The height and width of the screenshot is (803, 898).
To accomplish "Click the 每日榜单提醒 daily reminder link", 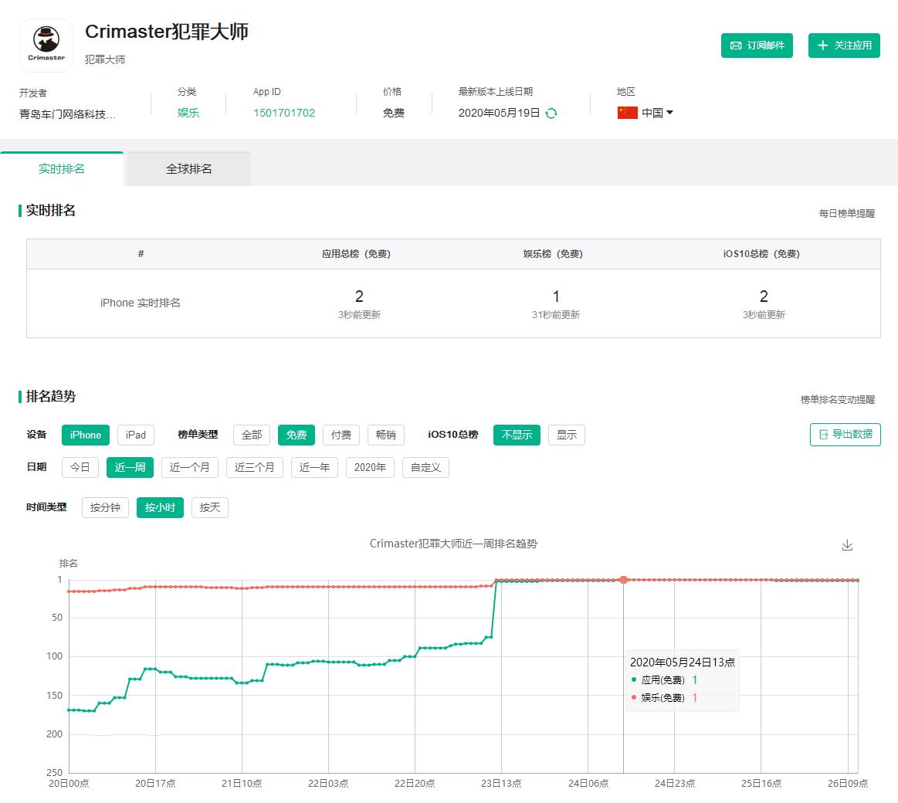I will tap(847, 213).
